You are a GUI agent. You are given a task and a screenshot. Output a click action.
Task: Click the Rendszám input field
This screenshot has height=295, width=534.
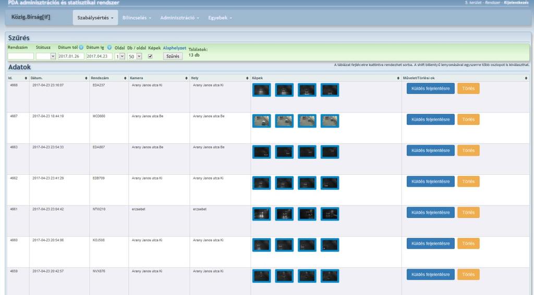point(21,56)
